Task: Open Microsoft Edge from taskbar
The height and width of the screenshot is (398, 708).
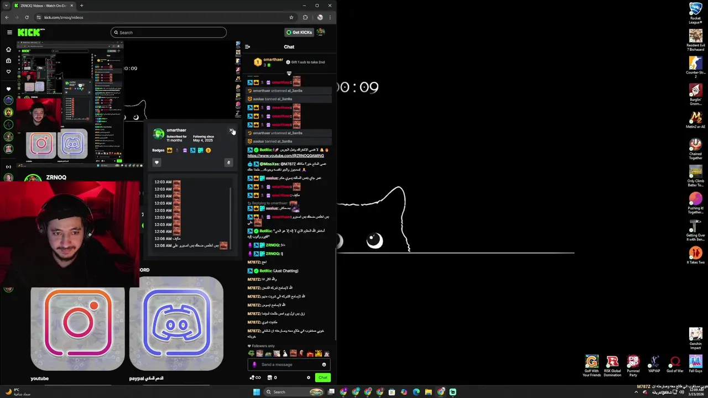Action: tap(416, 392)
